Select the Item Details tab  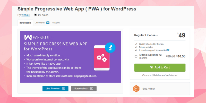pyautogui.click(x=25, y=23)
